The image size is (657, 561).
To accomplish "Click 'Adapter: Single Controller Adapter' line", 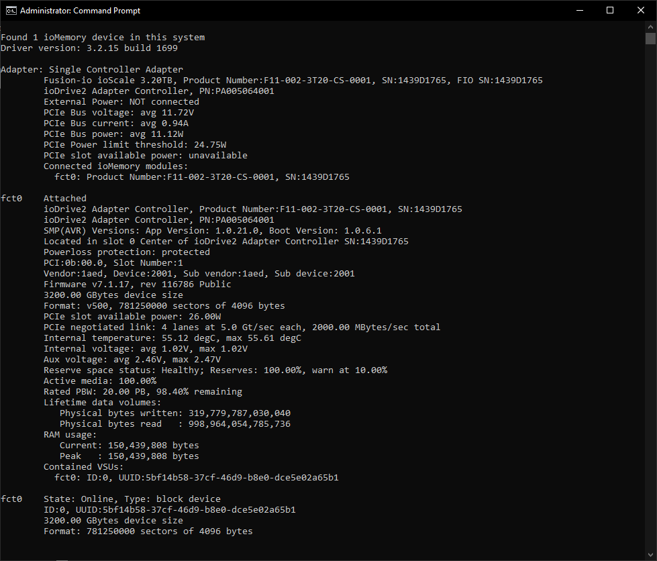I will (92, 70).
